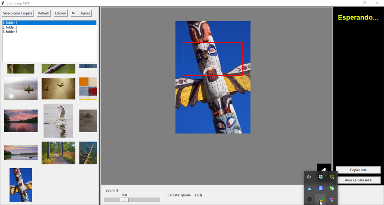Open the Edición menu button
Screen dimensions: 384x205
pos(60,13)
